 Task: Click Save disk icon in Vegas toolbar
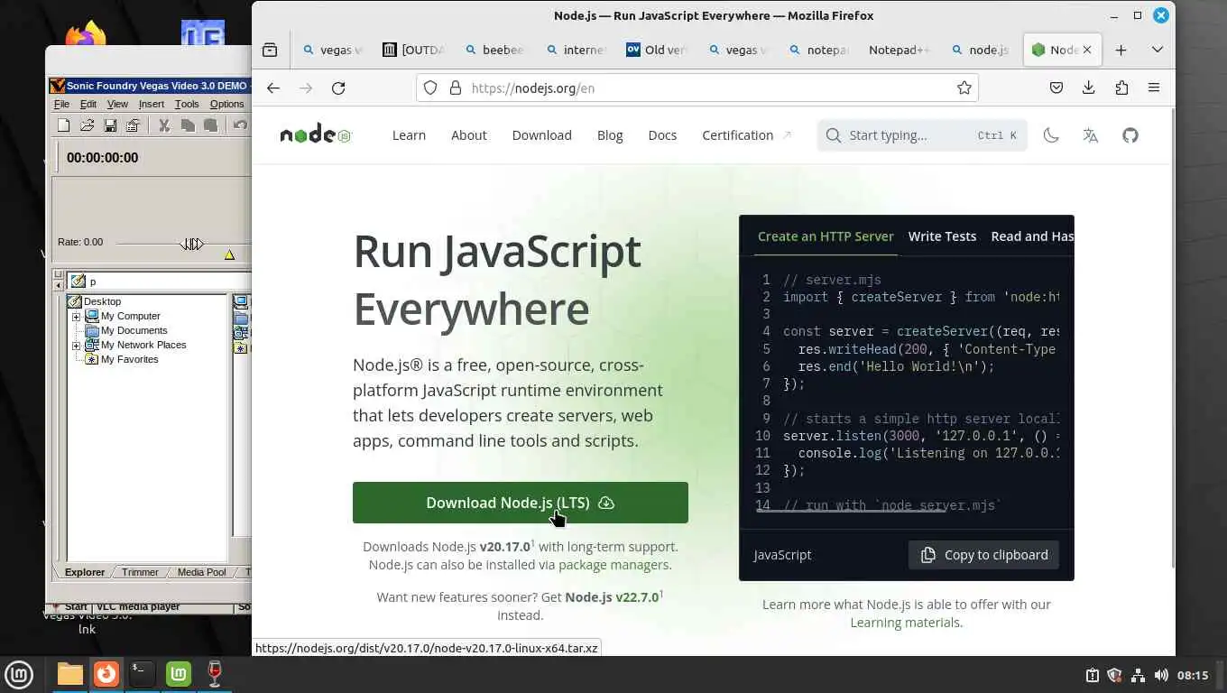coord(110,125)
